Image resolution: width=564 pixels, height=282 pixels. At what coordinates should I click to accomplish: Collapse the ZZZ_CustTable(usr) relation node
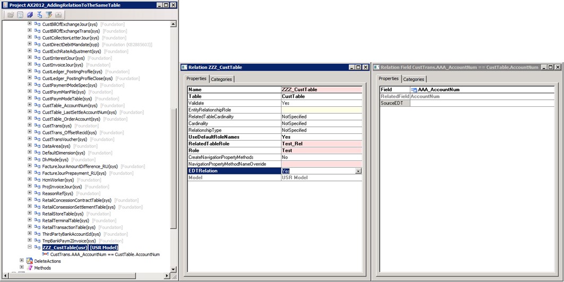click(x=30, y=247)
